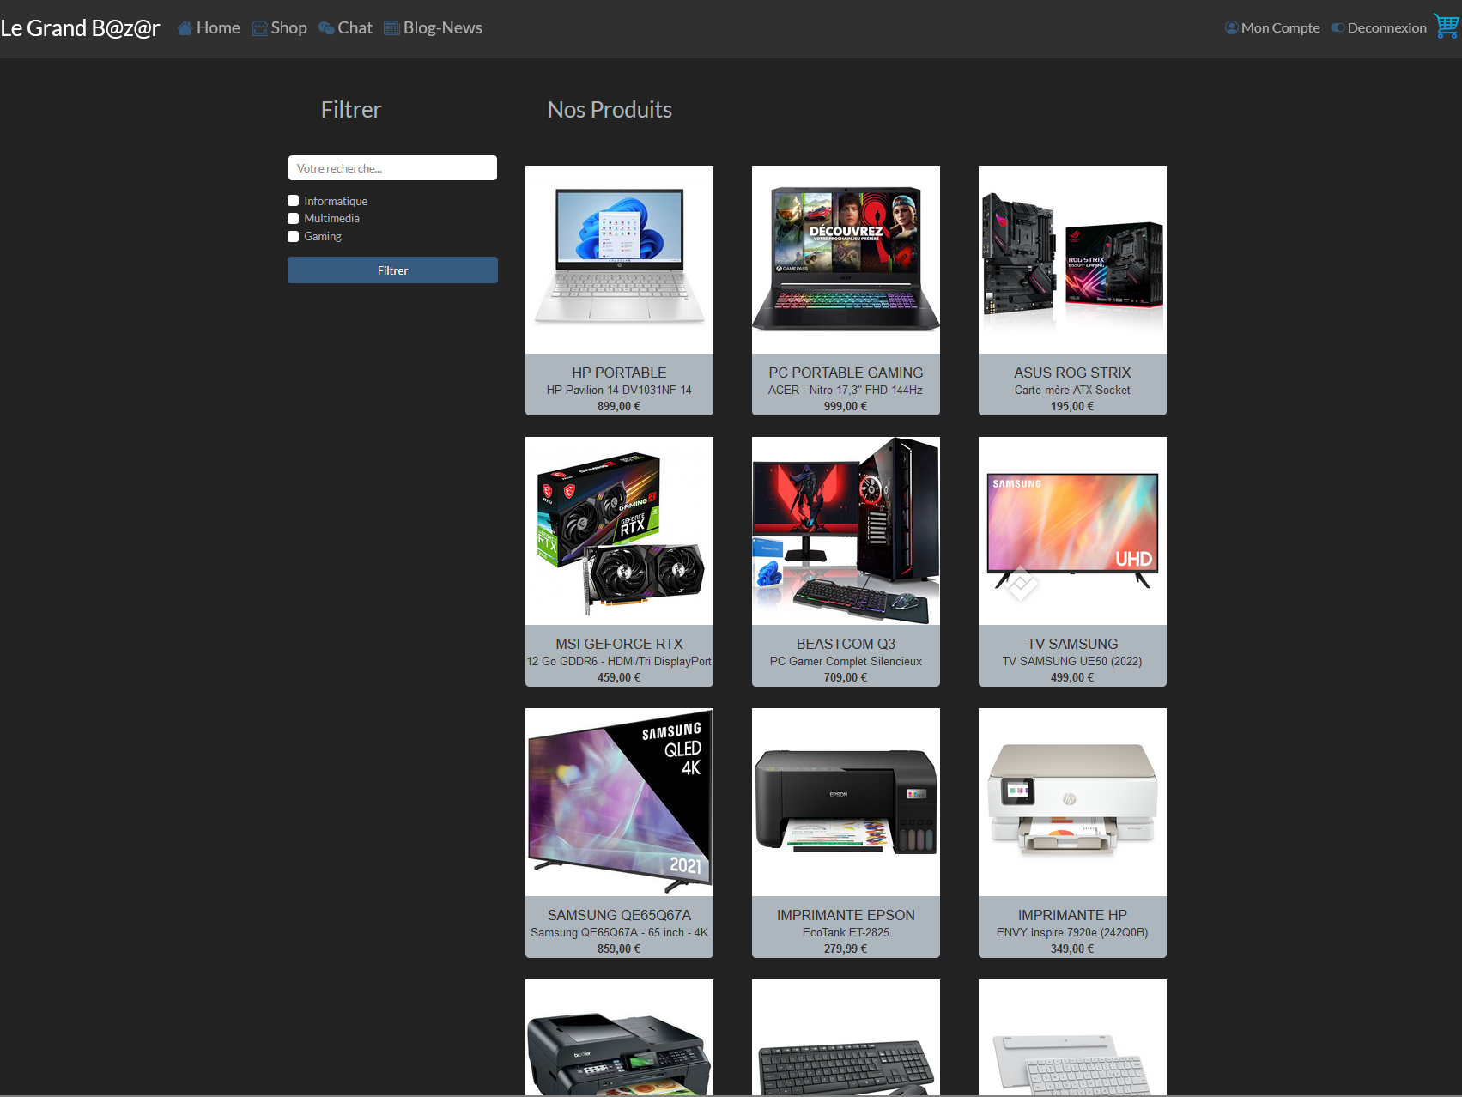The image size is (1462, 1097).
Task: Click the 709,00 € price
Action: pos(846,677)
